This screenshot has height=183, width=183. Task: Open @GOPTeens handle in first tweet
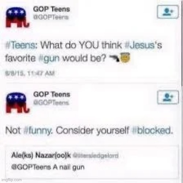51,17
